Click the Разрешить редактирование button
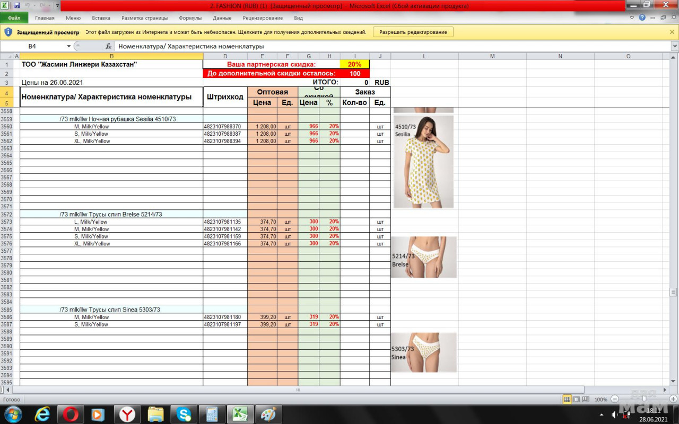This screenshot has height=424, width=679. click(413, 32)
